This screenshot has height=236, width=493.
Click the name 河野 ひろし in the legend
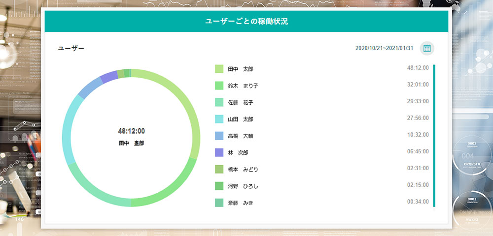243,186
